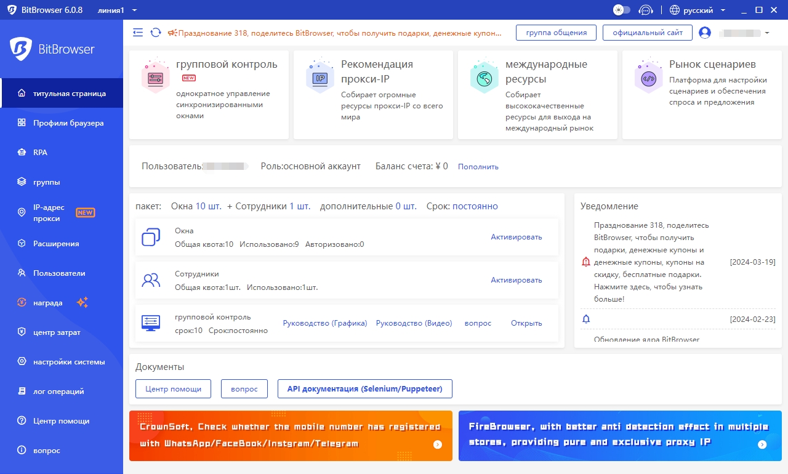Viewport: 788px width, 474px height.
Task: Collapse the sidebar with the menu-fold icon
Action: pos(138,33)
